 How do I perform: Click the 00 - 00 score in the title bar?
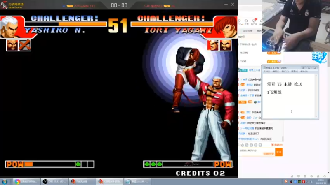(119, 5)
